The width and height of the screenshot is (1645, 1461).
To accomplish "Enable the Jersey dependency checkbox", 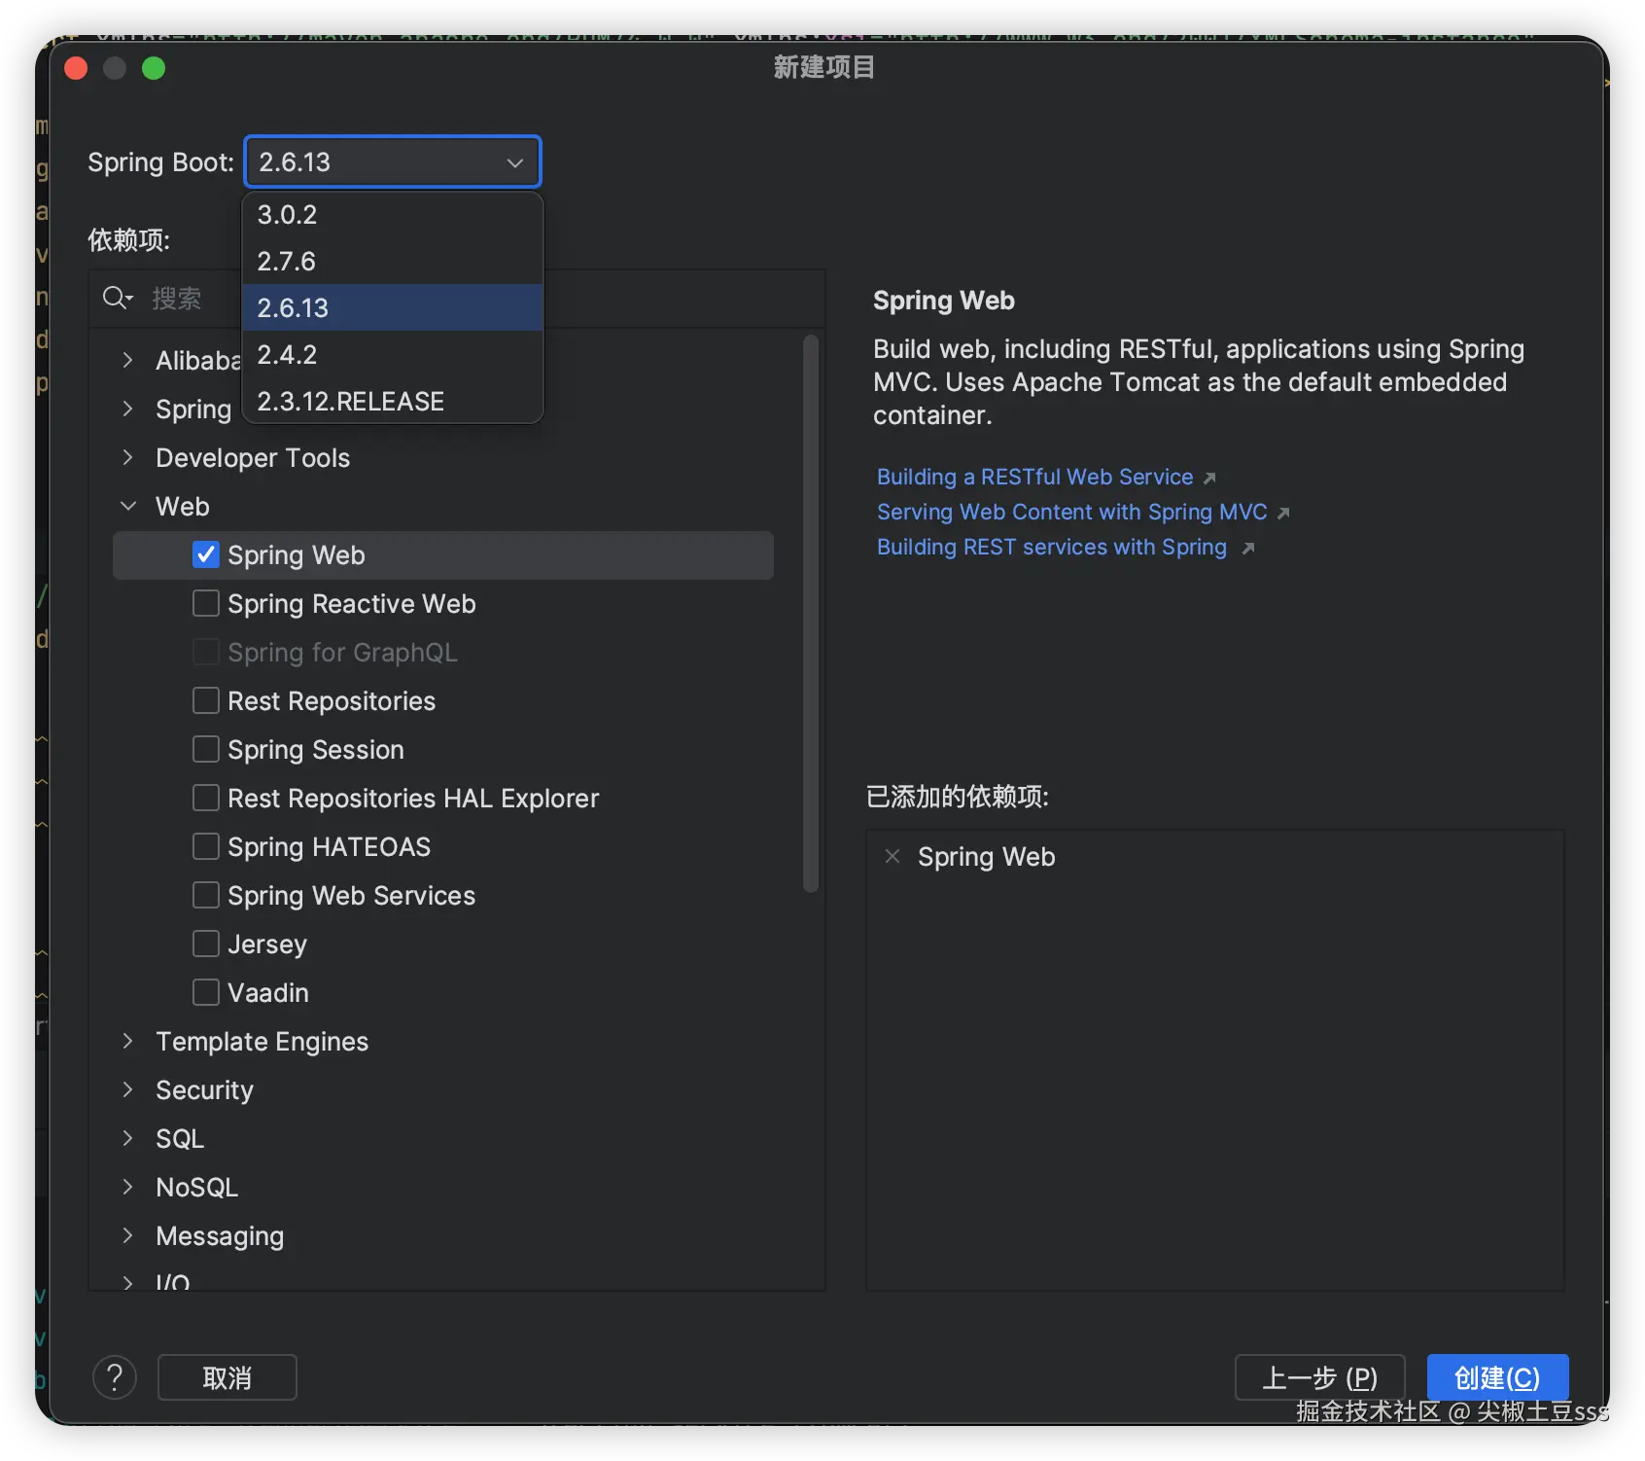I will coord(206,944).
